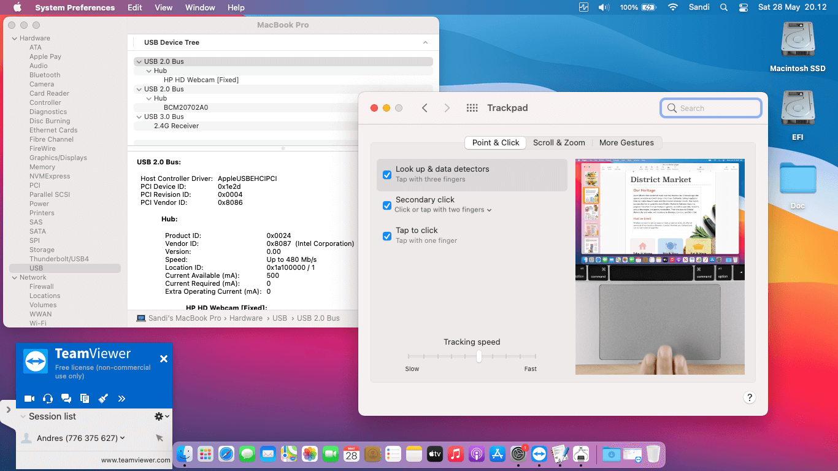This screenshot has width=838, height=471.
Task: Click the TeamViewer whiteboard brush icon
Action: tap(103, 399)
